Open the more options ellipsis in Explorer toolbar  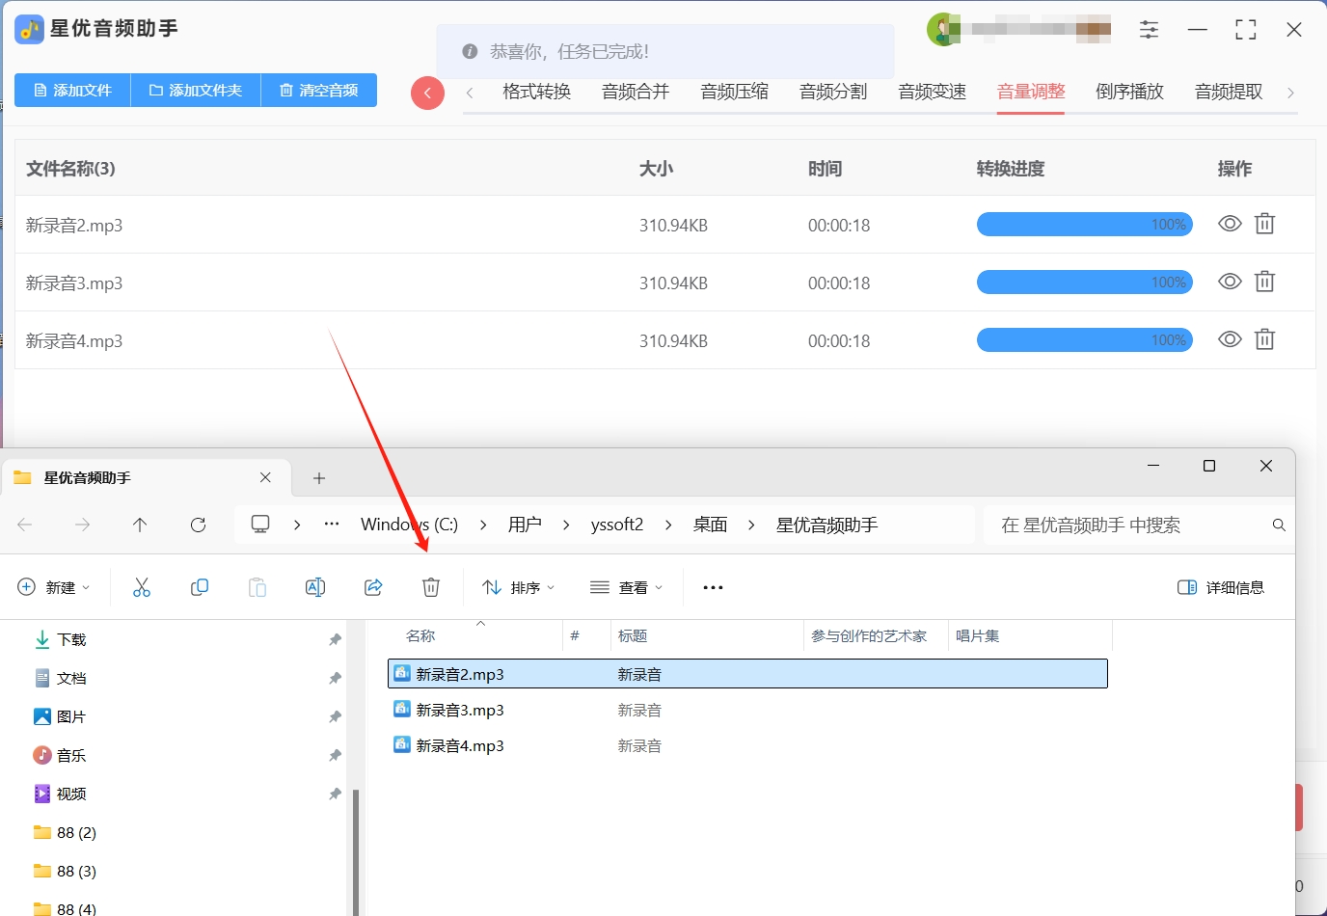click(713, 587)
